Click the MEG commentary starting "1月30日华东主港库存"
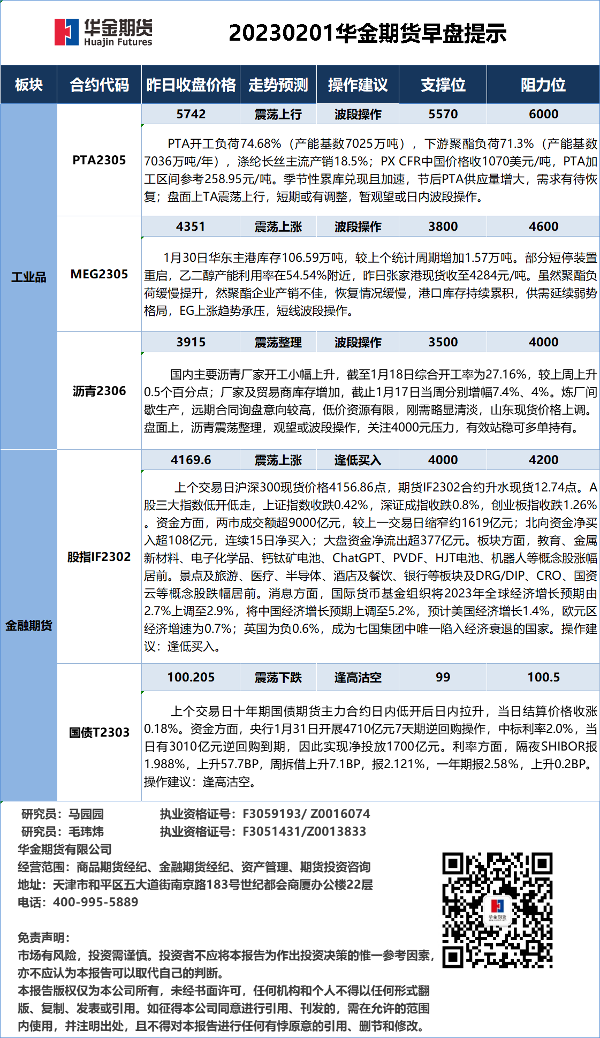Viewport: 600px width, 1038px height. point(370,284)
